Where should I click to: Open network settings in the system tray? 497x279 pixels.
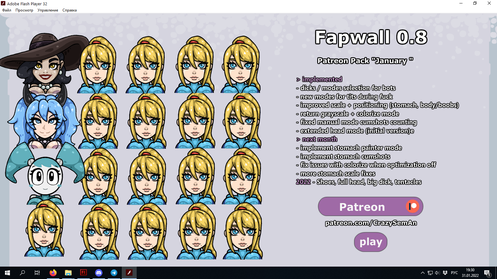click(x=430, y=273)
